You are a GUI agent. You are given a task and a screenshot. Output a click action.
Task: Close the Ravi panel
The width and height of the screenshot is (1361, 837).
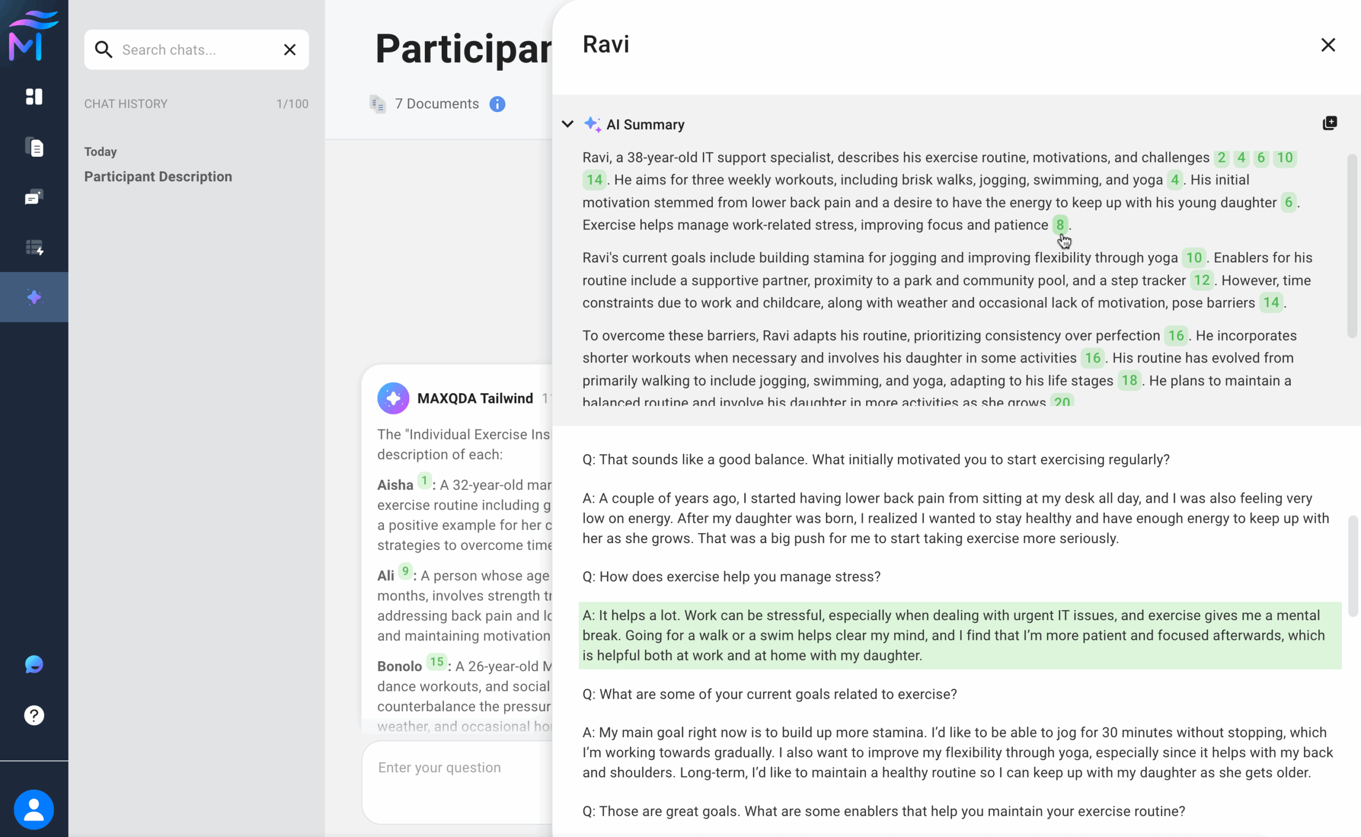pos(1328,45)
